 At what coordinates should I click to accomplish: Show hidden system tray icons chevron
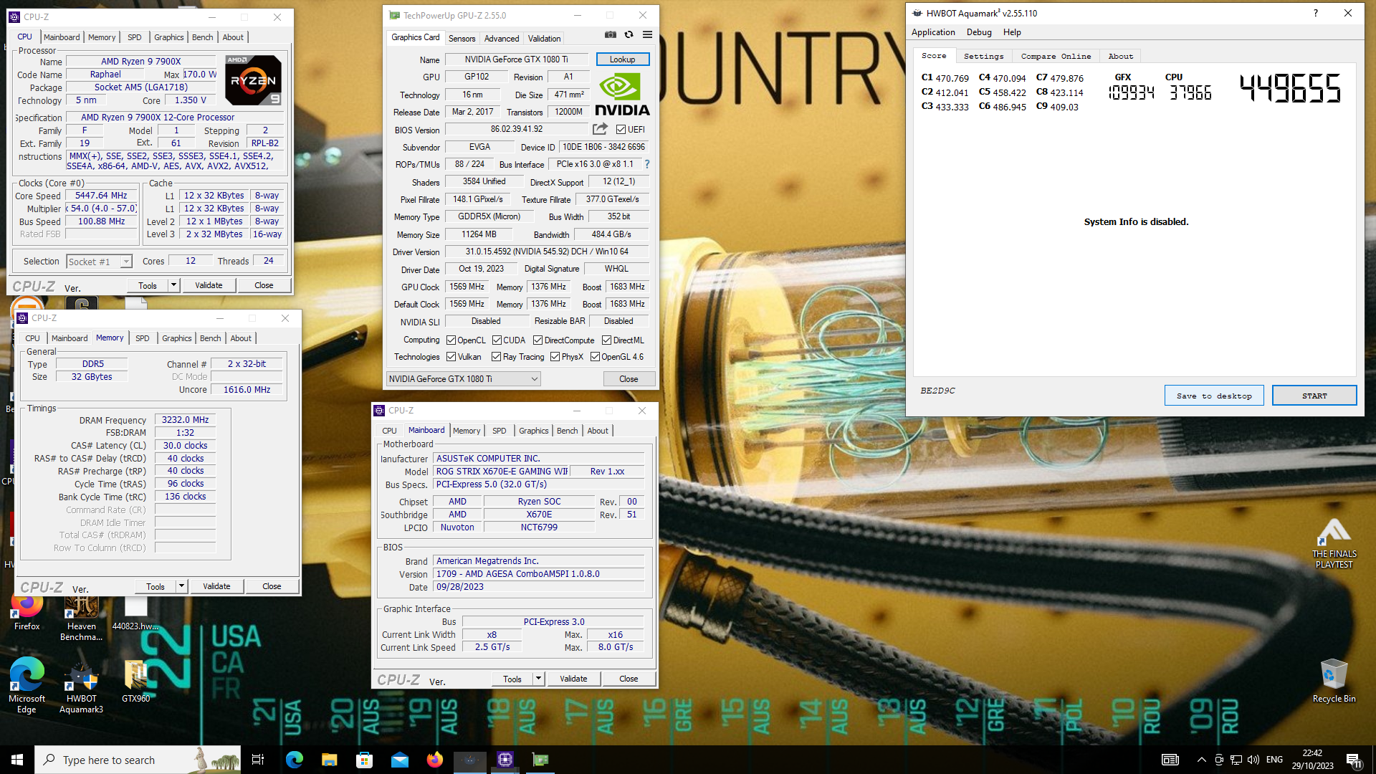point(1201,760)
